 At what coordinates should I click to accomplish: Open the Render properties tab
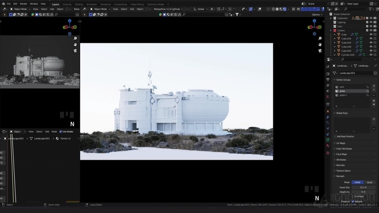328,74
